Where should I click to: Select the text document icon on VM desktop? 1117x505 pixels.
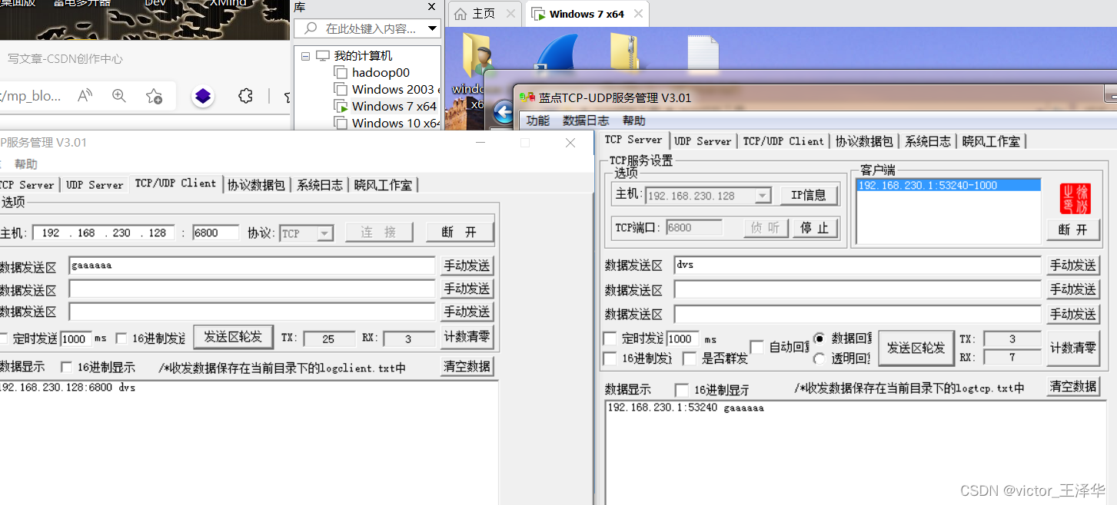[x=703, y=54]
